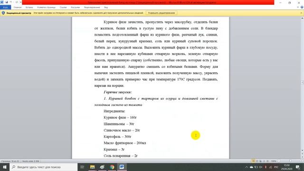Click the info text about the downloaded file
This screenshot has width=304, height=171.
[88, 13]
